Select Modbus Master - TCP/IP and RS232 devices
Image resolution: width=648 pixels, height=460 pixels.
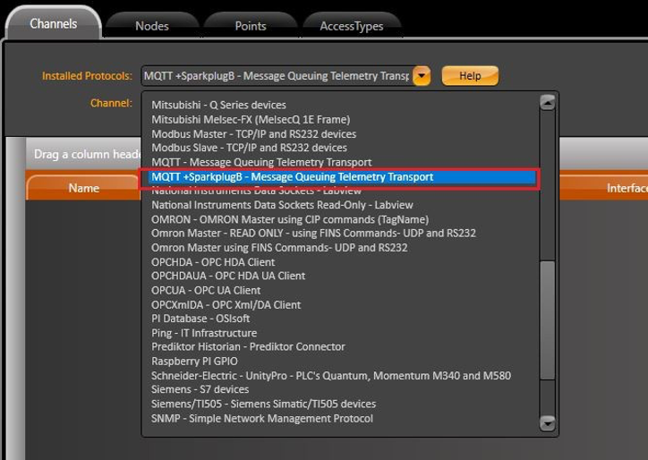[254, 134]
